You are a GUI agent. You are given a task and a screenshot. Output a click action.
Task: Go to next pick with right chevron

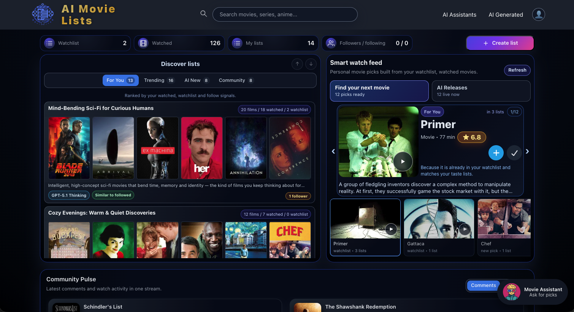527,151
